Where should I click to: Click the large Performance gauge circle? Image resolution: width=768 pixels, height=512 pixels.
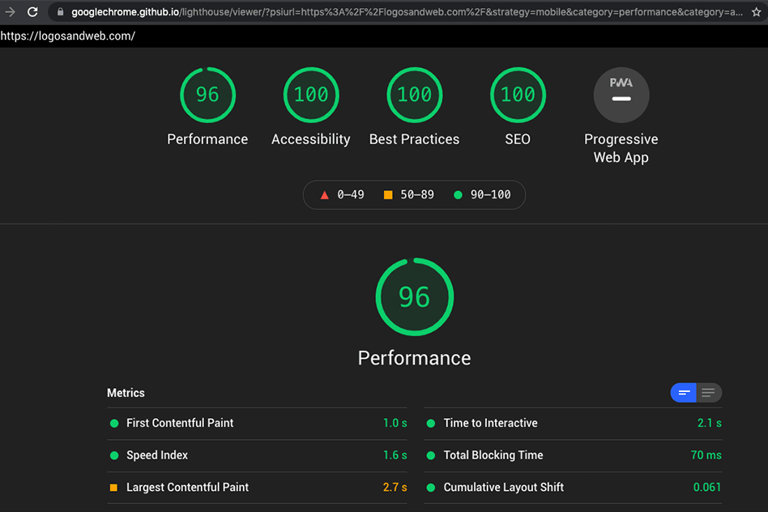(414, 297)
